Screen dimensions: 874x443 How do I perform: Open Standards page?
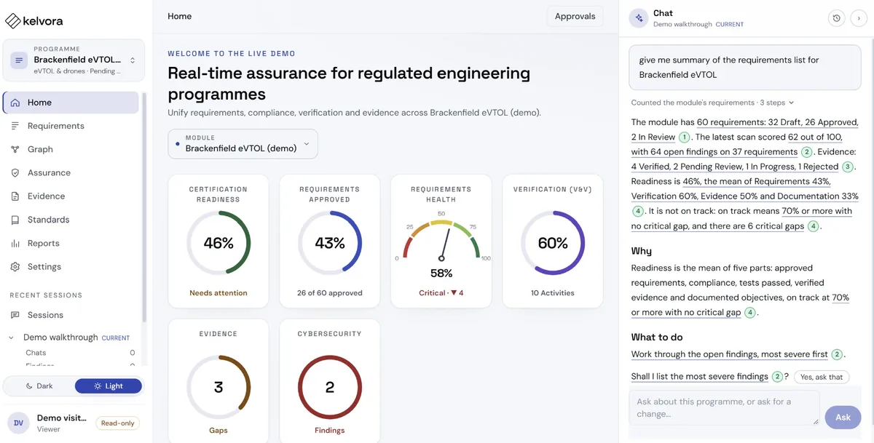tap(71, 220)
